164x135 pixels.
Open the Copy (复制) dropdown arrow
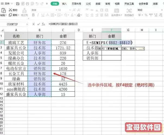coord(19,15)
